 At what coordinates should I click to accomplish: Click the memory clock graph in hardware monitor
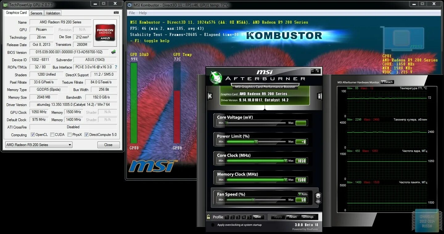(x=387, y=198)
